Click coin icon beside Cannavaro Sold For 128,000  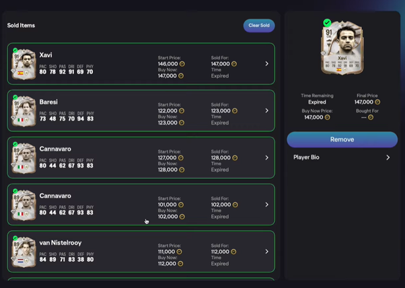[235, 158]
